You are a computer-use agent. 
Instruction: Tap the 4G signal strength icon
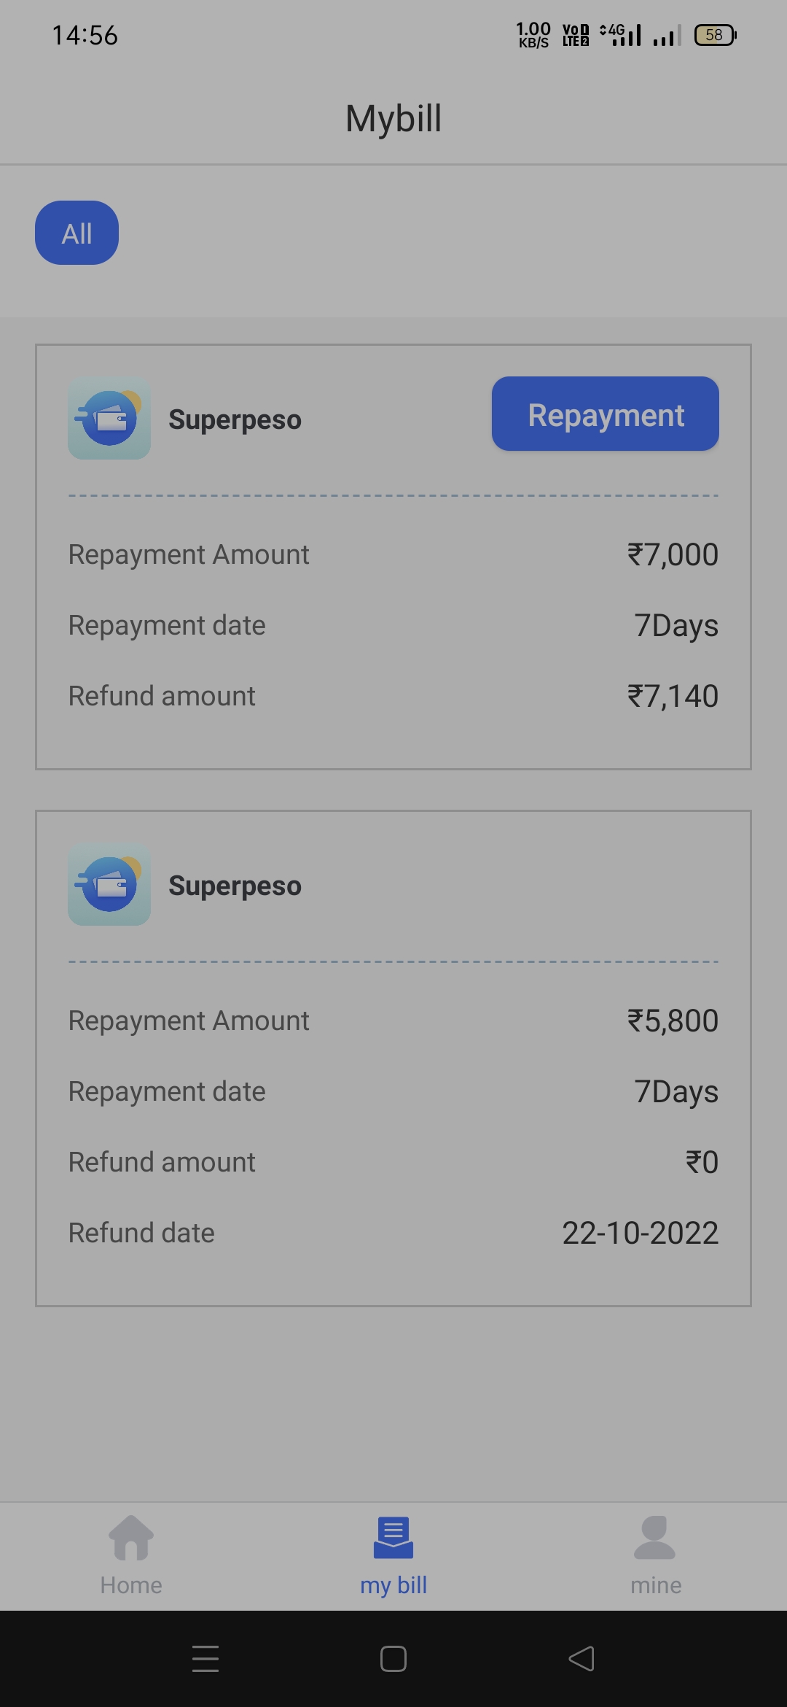pyautogui.click(x=621, y=34)
